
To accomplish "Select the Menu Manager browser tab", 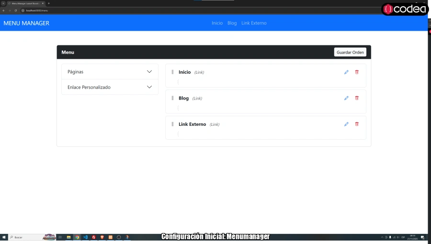I will pos(25,3).
